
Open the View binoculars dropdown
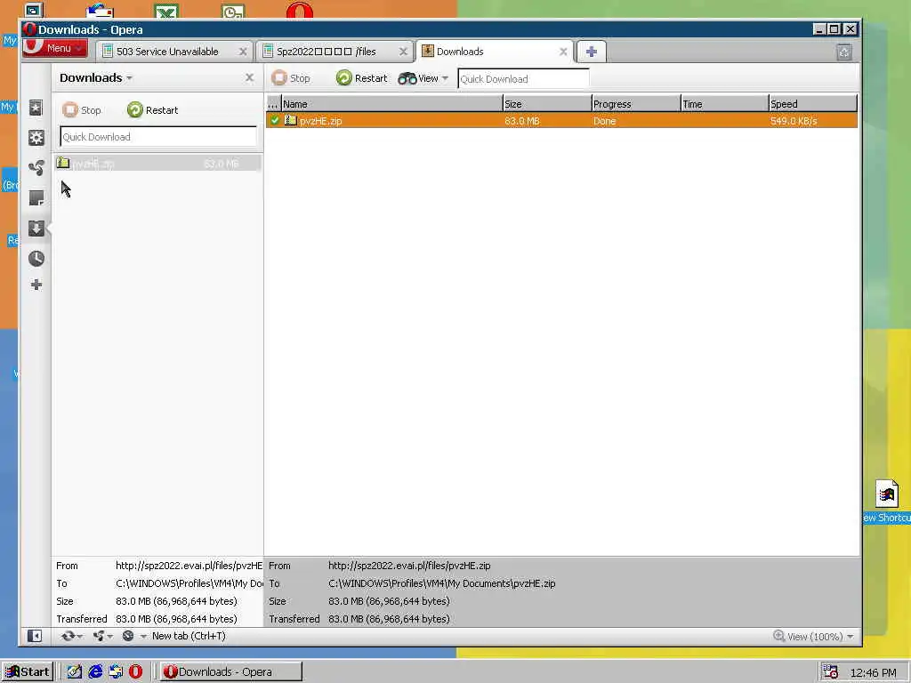coord(423,78)
